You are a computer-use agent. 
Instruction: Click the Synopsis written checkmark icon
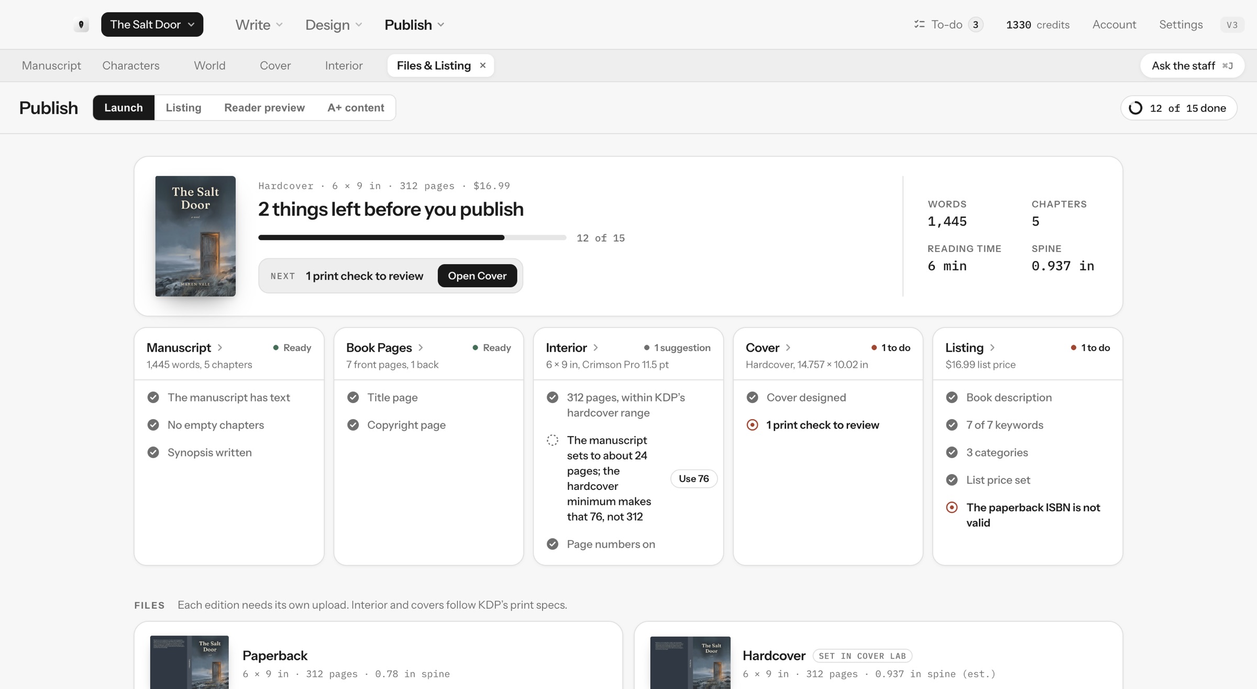tap(153, 452)
